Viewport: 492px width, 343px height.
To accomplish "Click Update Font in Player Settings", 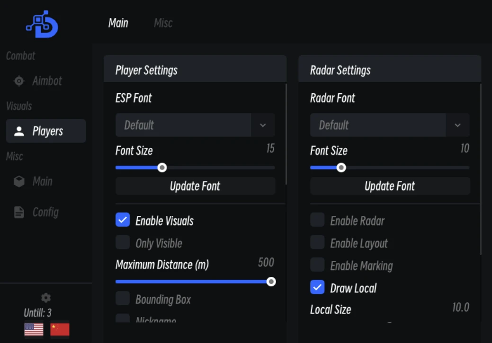I will 195,186.
